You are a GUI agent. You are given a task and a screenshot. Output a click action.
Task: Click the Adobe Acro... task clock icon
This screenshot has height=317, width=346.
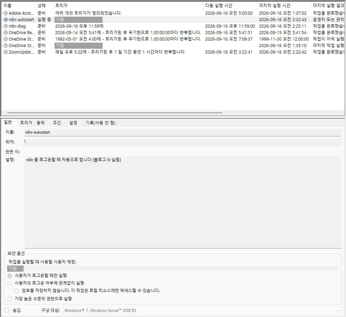point(5,13)
